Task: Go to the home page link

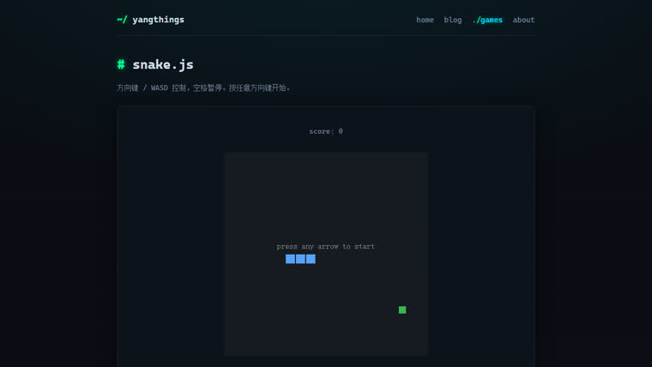Action: pos(425,20)
